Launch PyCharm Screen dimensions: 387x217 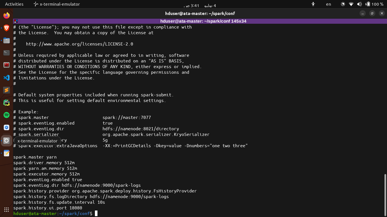coord(6,103)
